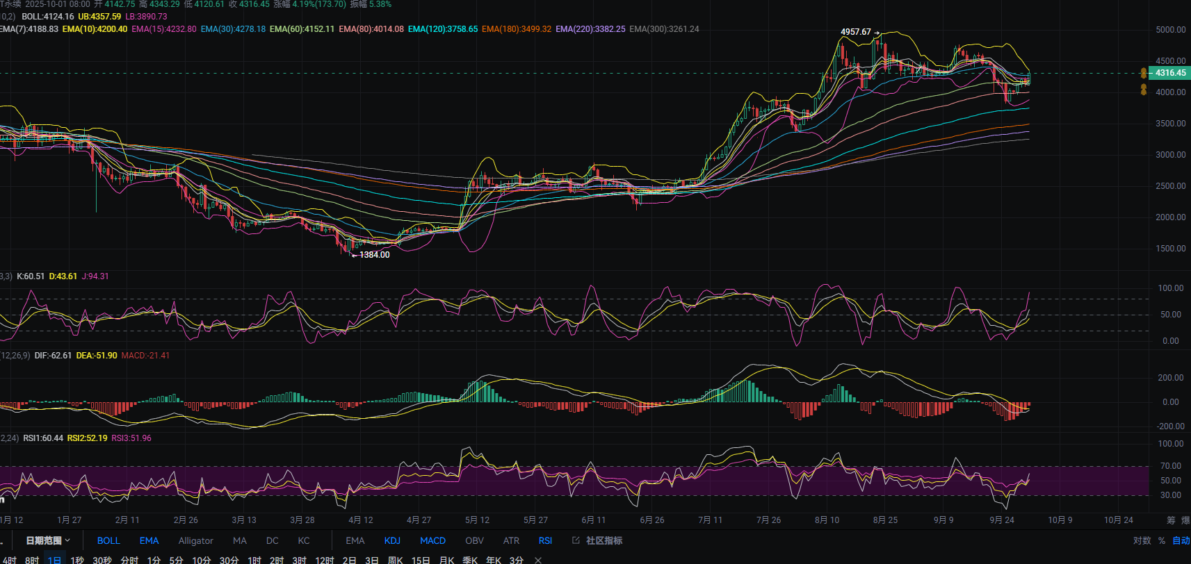Enable the OBV sub-chart indicator
Viewport: 1191px width, 564px height.
click(x=474, y=540)
